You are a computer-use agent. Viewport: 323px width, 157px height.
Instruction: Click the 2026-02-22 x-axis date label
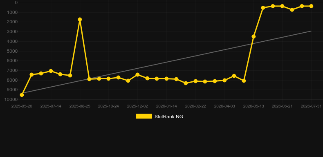tap(195, 106)
